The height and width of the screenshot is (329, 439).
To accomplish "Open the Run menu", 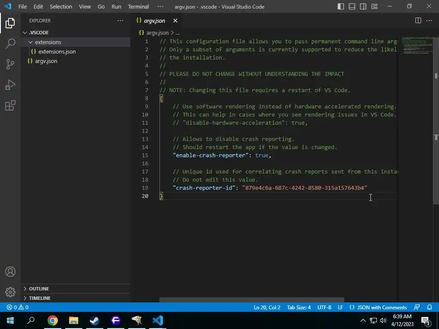I will 116,6.
